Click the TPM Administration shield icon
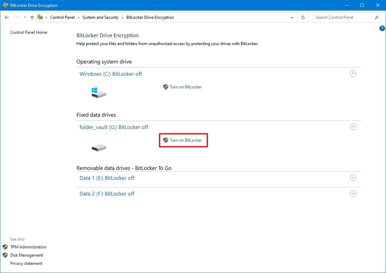 coord(5,247)
